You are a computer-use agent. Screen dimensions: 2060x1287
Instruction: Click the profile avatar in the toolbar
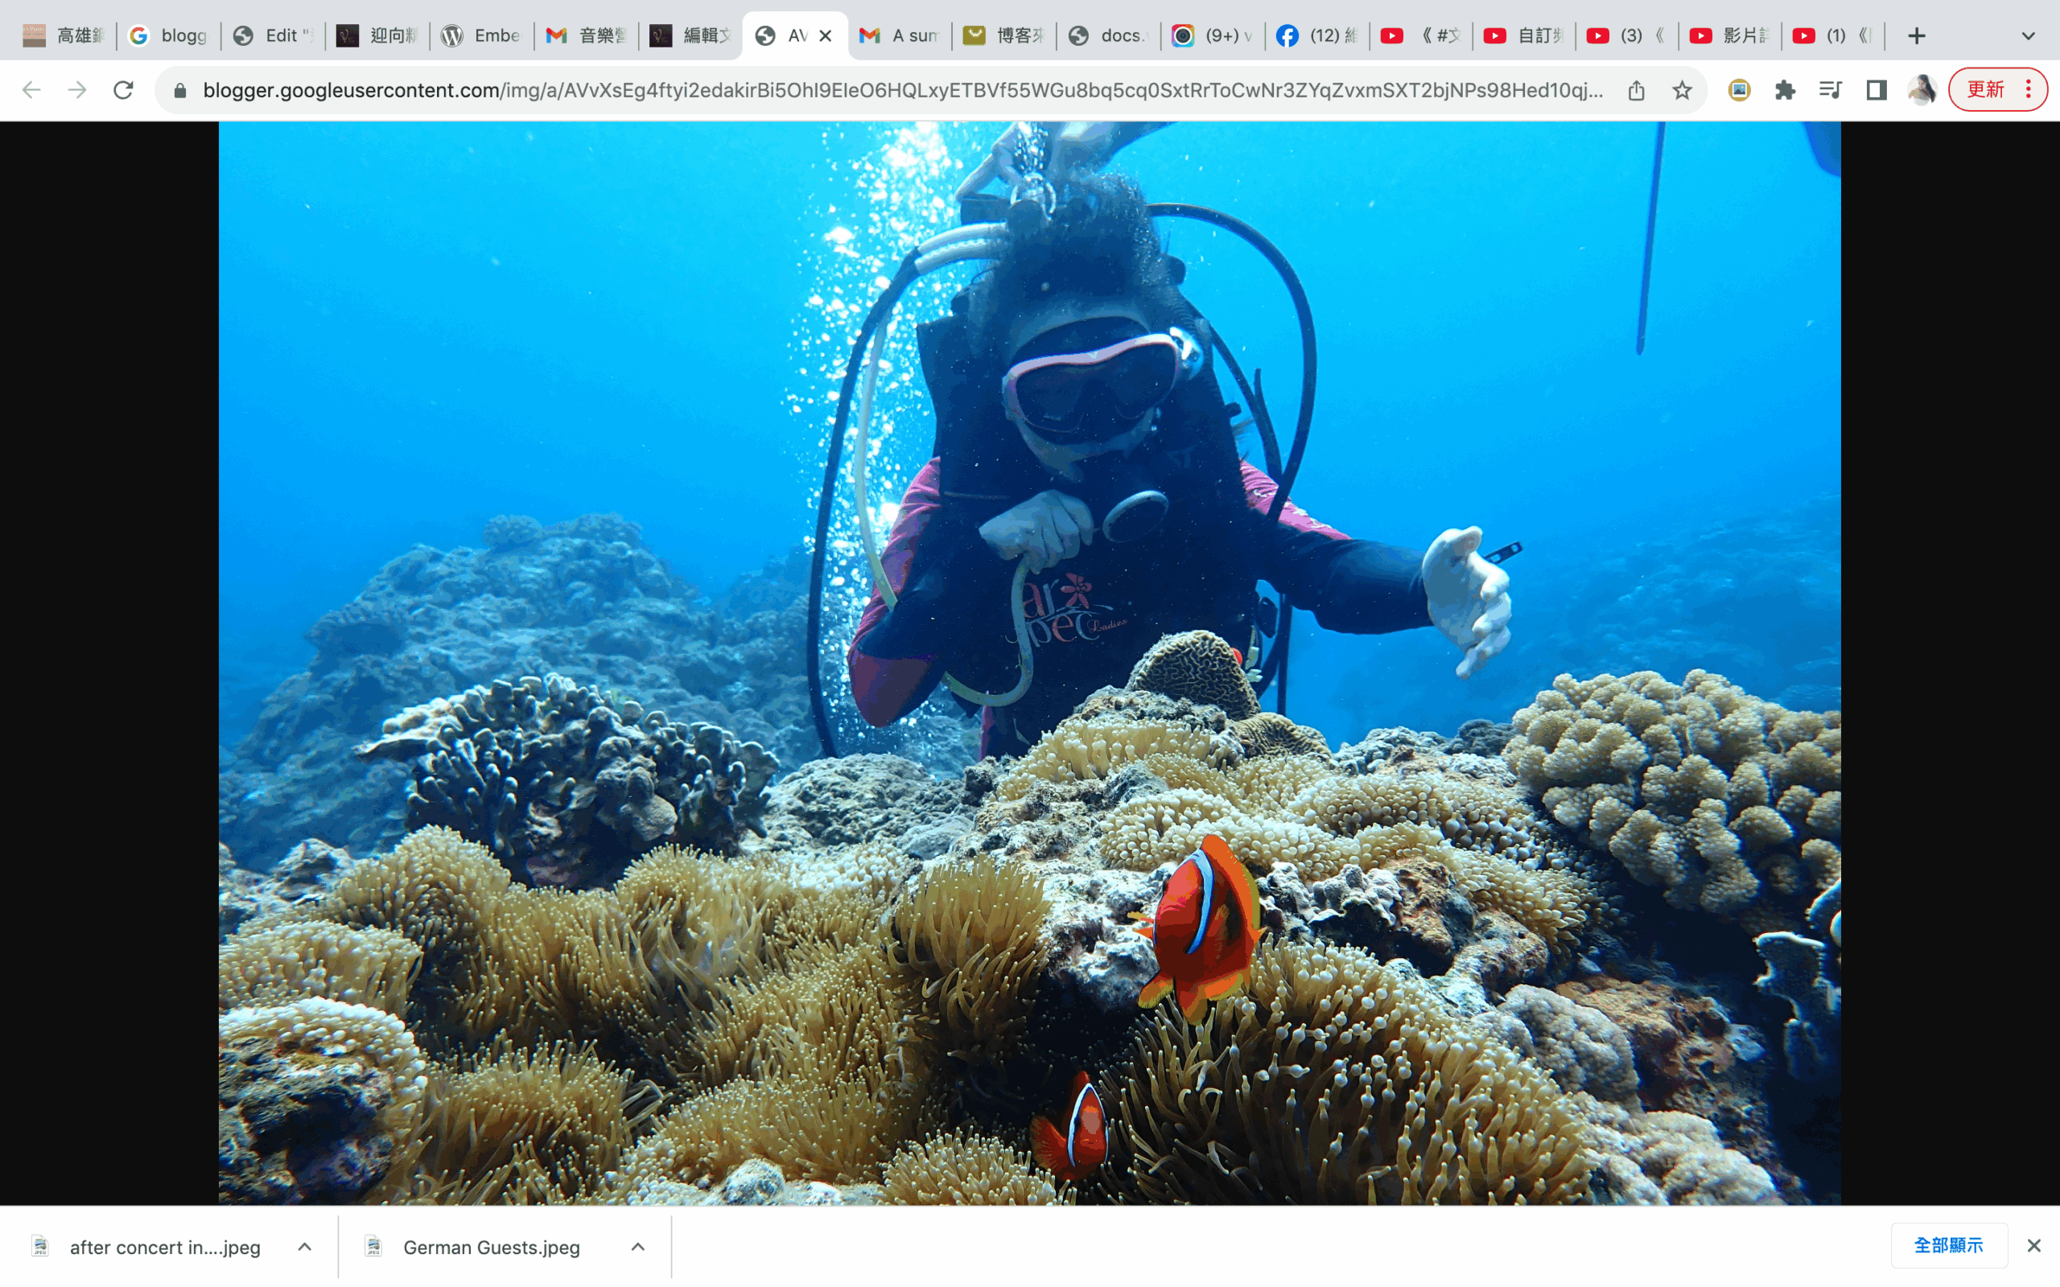coord(1922,89)
